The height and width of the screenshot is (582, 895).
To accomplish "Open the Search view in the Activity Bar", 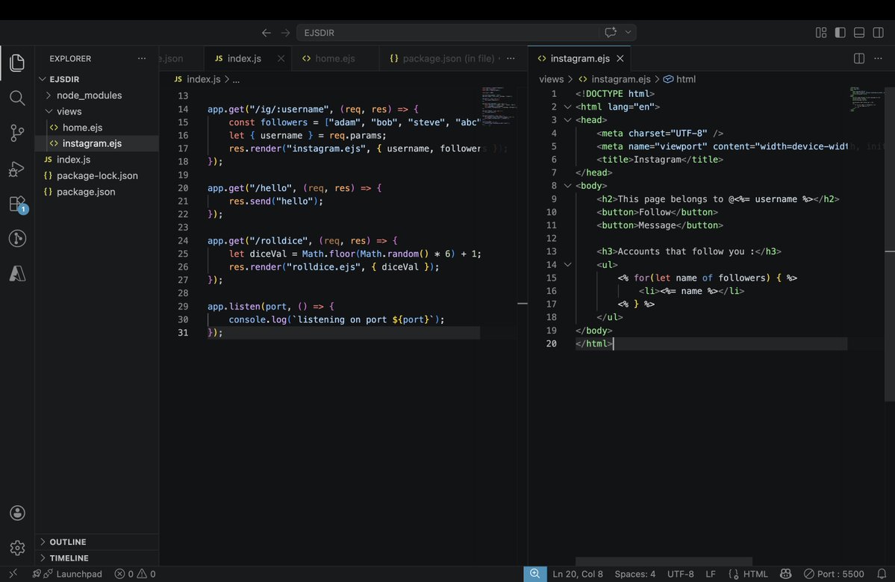I will pos(17,98).
